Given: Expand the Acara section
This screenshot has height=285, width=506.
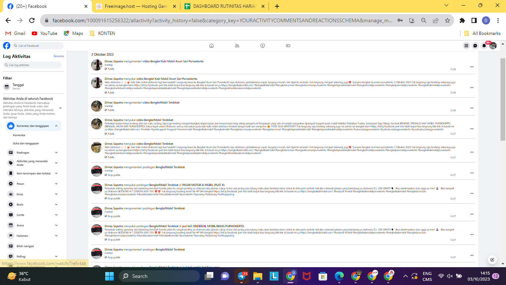Looking at the screenshot, I should (x=56, y=225).
